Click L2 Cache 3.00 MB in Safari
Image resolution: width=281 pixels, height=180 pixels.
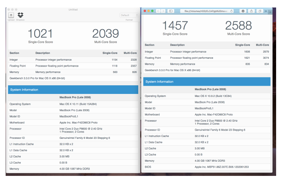(x=199, y=149)
